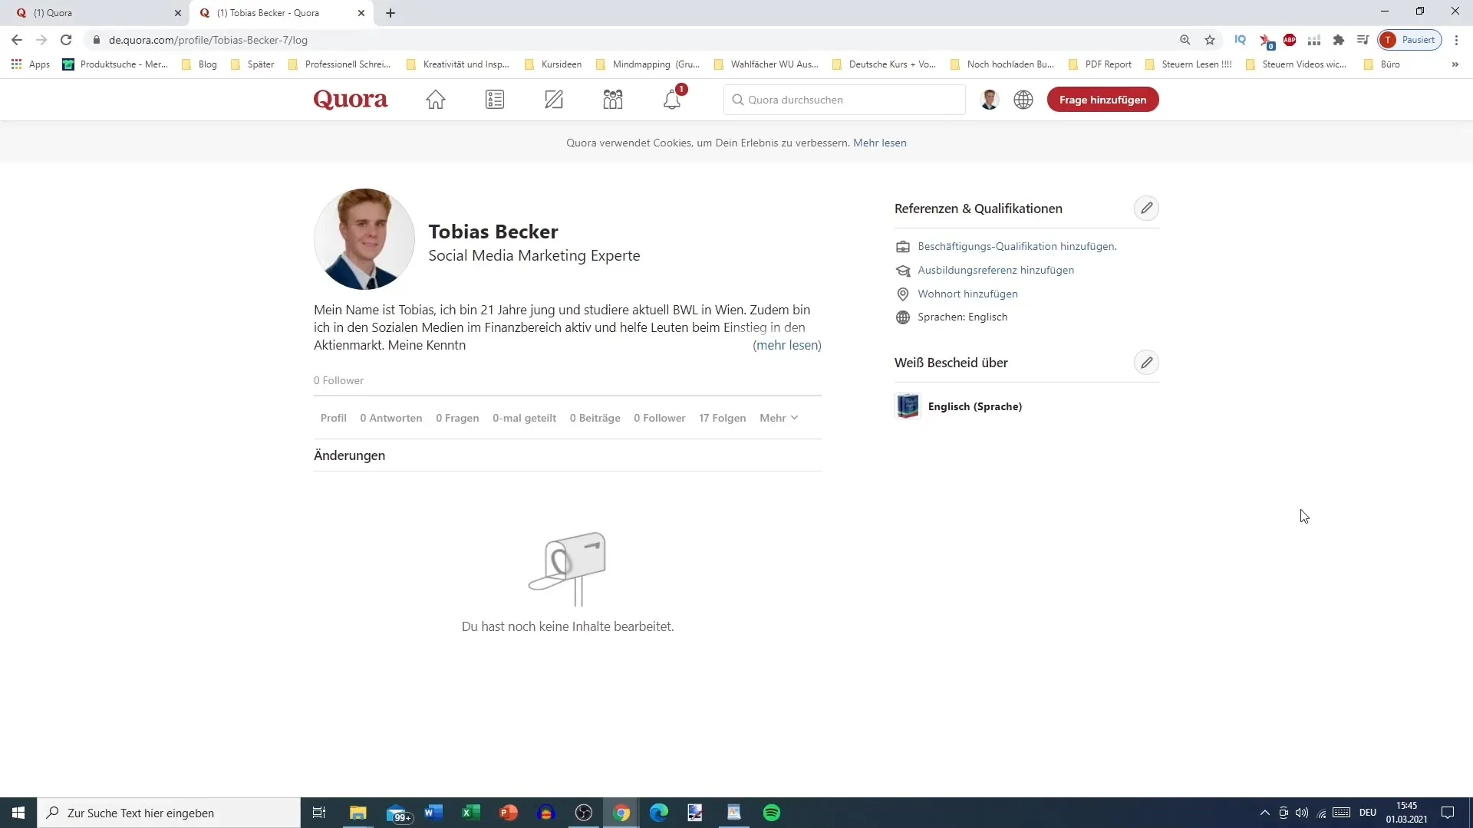Click the IQ extension icon
This screenshot has width=1473, height=828.
pyautogui.click(x=1240, y=40)
